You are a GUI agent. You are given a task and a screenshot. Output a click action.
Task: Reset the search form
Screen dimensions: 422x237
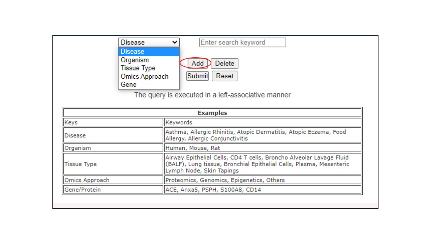click(225, 76)
